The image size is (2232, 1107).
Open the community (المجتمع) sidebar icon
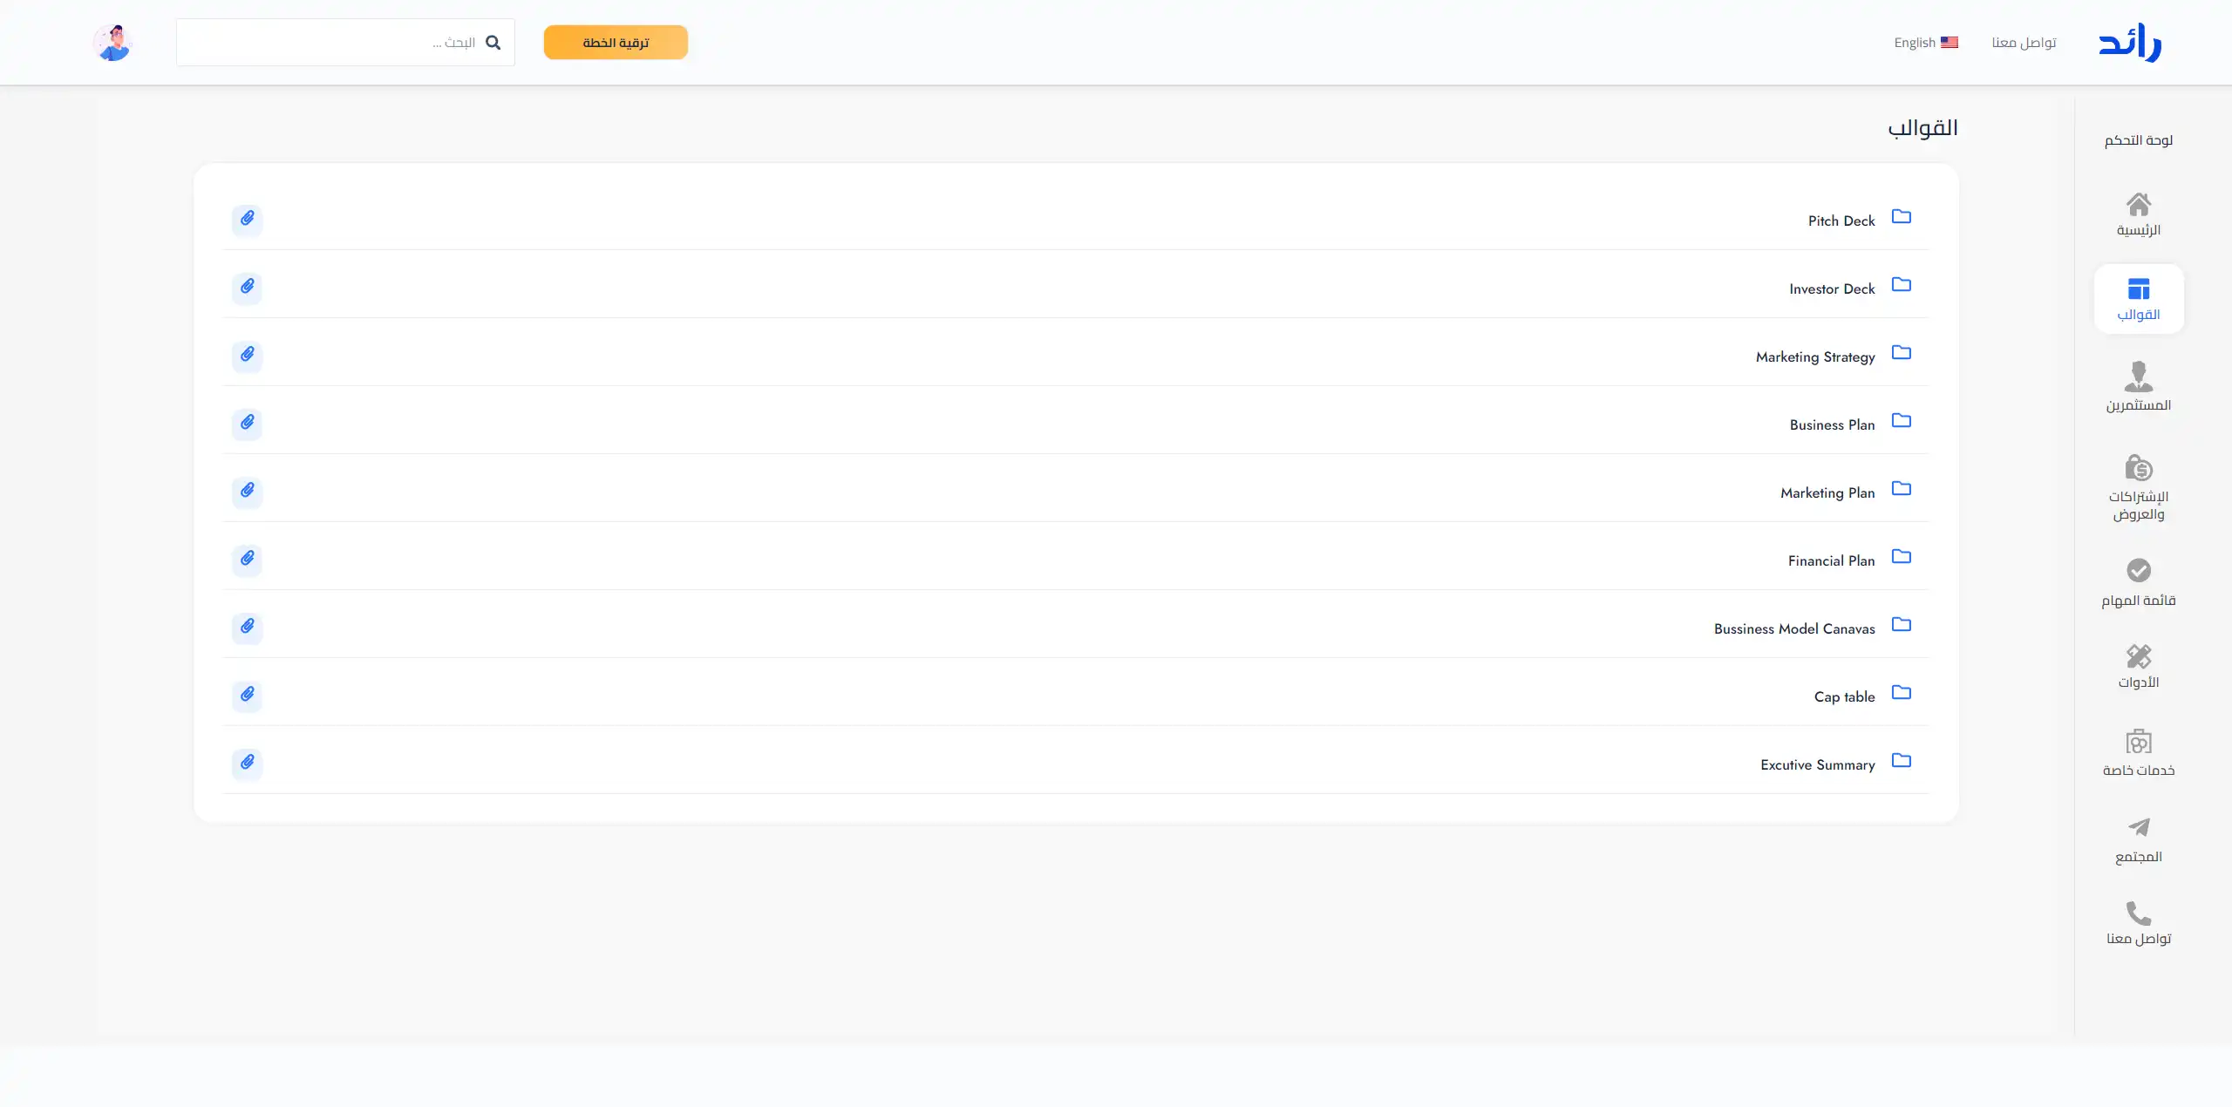pos(2138,839)
